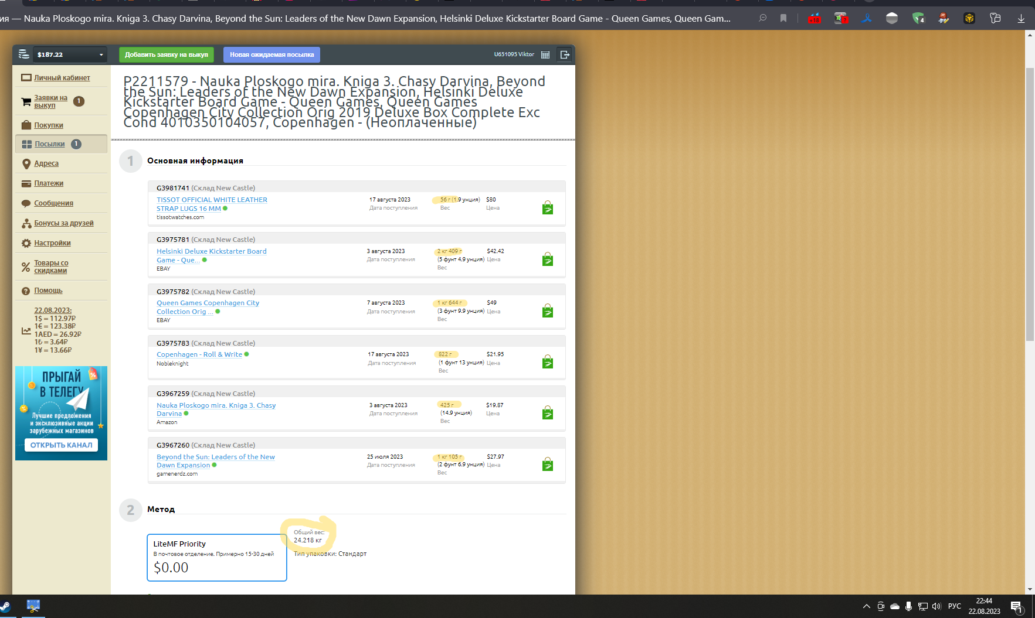1035x618 pixels.
Task: Open the volume icon in system tray
Action: (x=936, y=606)
